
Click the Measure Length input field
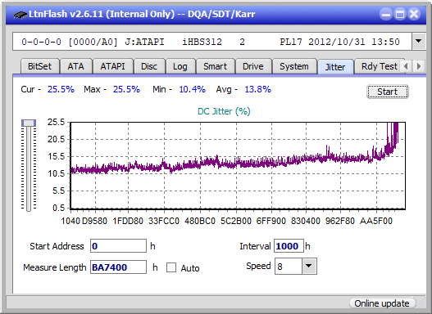pyautogui.click(x=119, y=267)
